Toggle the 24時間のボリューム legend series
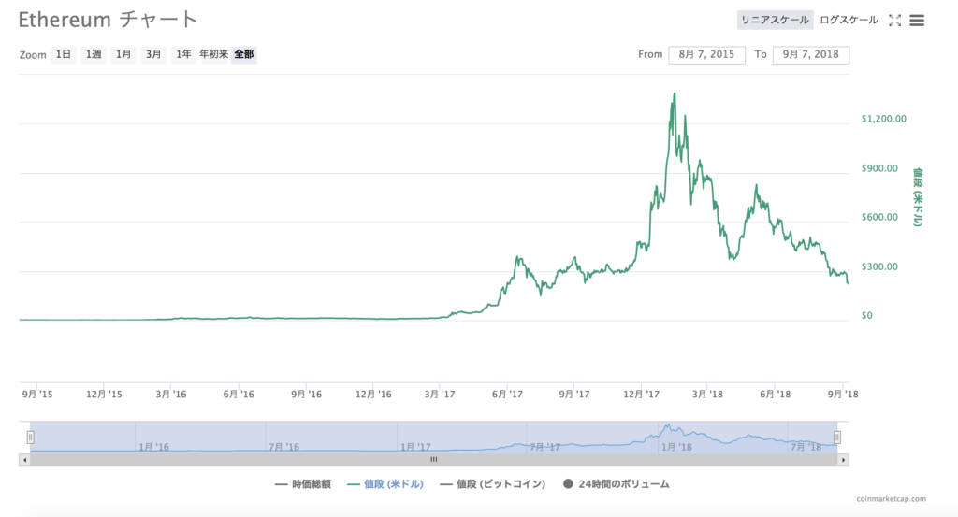Viewport: 958px width, 517px height. point(616,484)
